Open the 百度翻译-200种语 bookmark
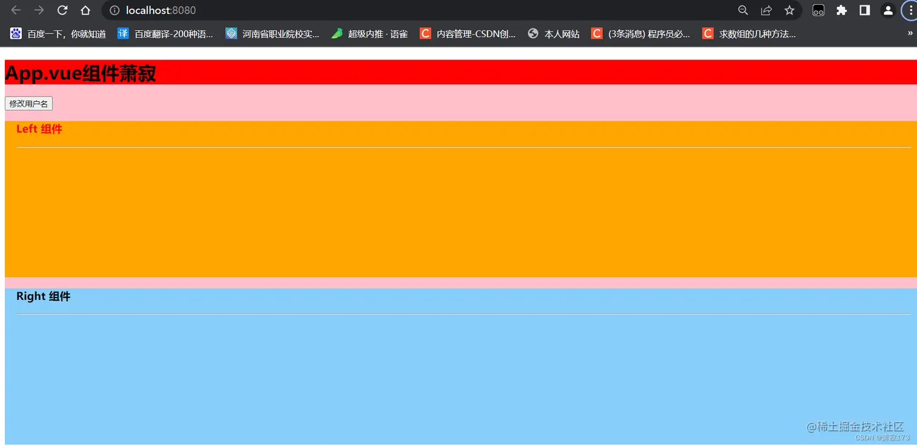This screenshot has width=917, height=446. coord(166,34)
